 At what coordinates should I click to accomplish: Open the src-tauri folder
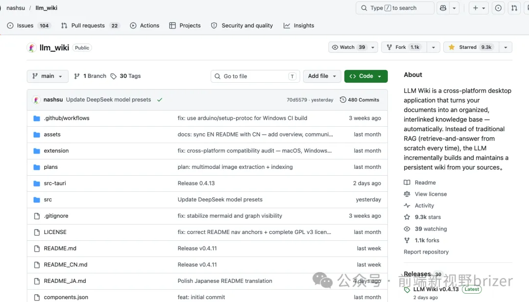point(55,184)
